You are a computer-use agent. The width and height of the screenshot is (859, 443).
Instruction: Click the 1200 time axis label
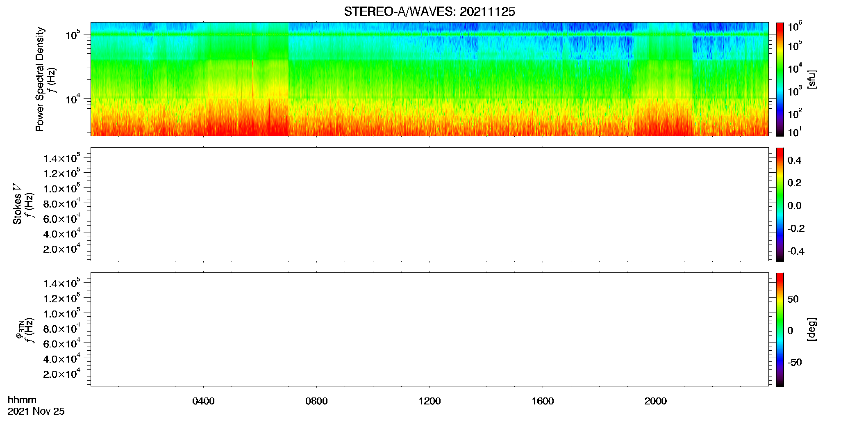[429, 401]
